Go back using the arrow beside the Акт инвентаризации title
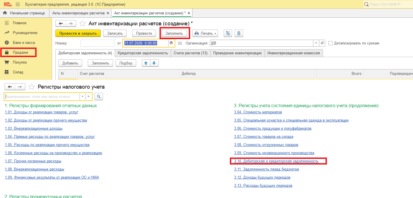 pyautogui.click(x=61, y=24)
